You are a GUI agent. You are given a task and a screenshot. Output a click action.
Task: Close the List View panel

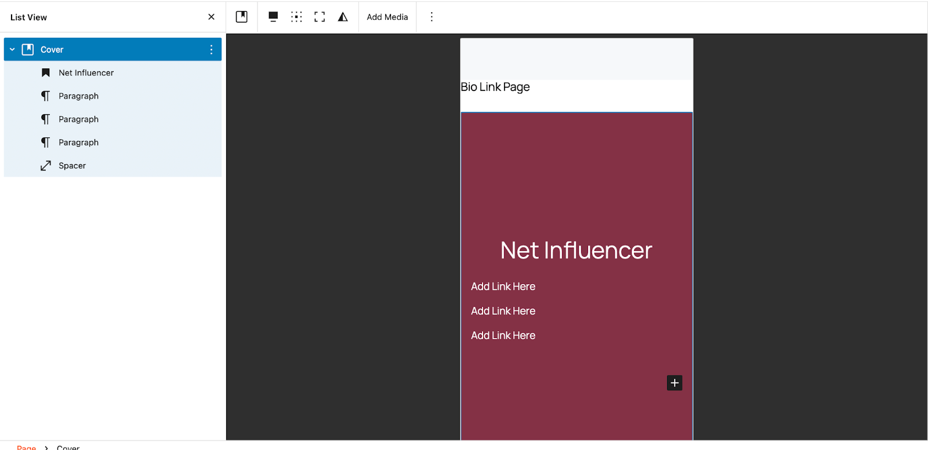click(211, 17)
